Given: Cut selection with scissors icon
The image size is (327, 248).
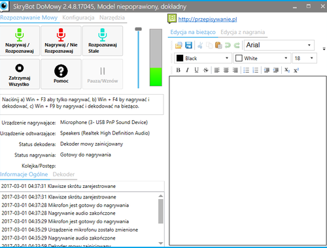Looking at the screenshot, I should [x=200, y=45].
